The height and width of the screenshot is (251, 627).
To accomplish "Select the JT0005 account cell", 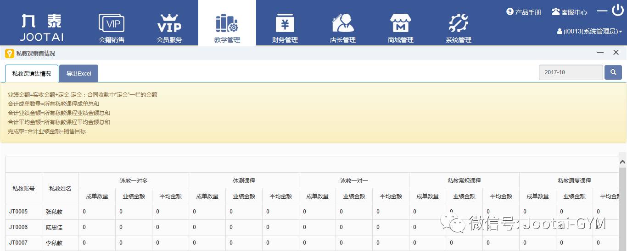I will pos(23,212).
